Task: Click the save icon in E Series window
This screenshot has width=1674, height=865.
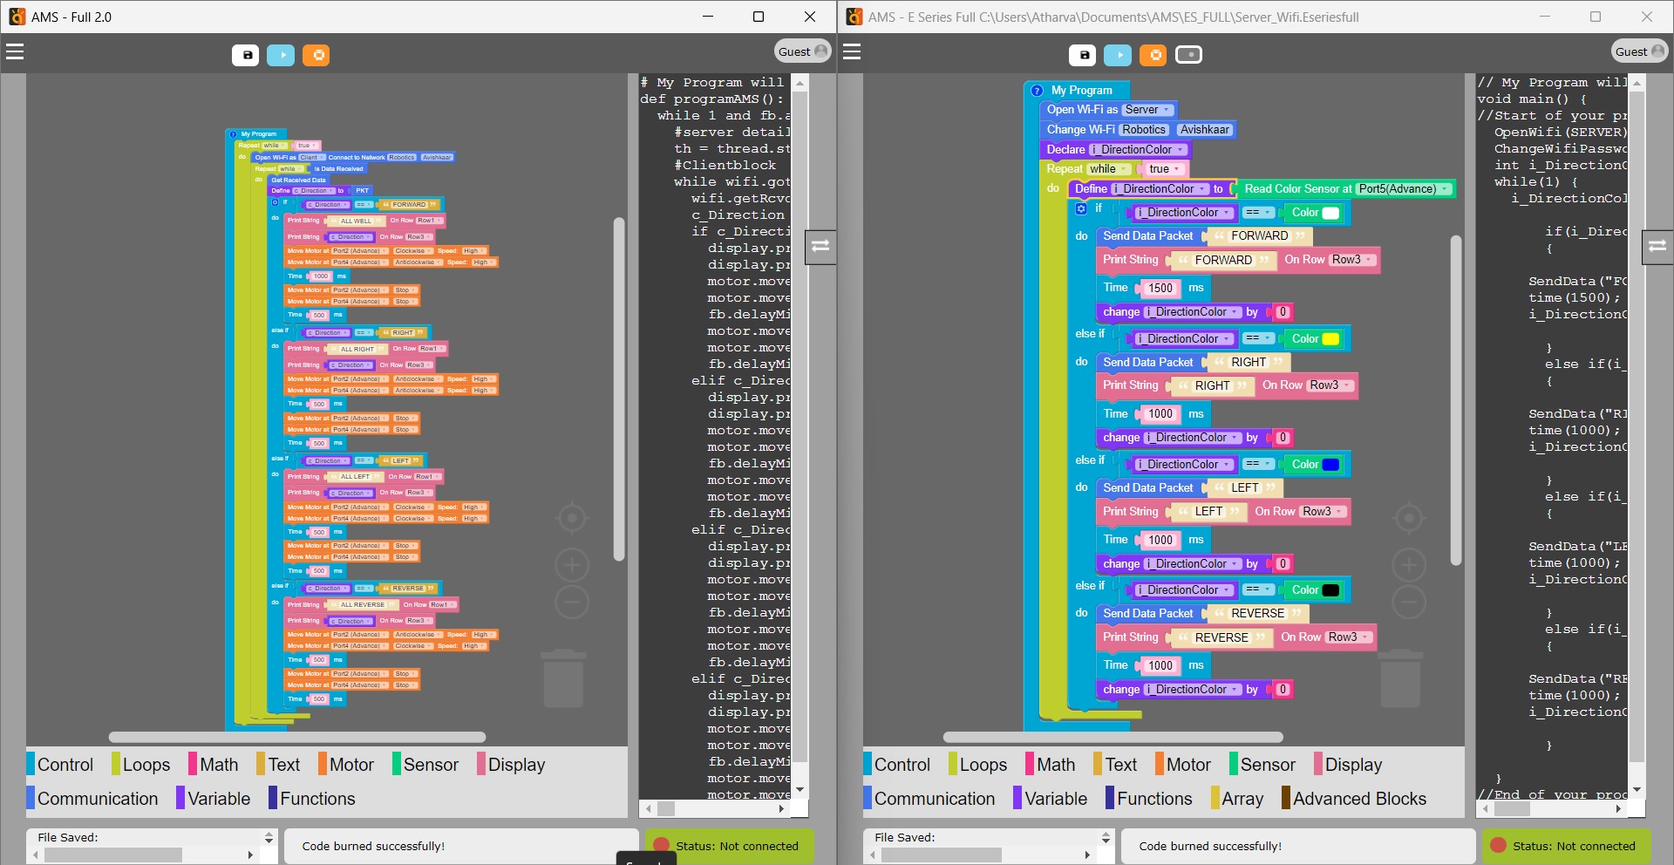Action: (1083, 55)
